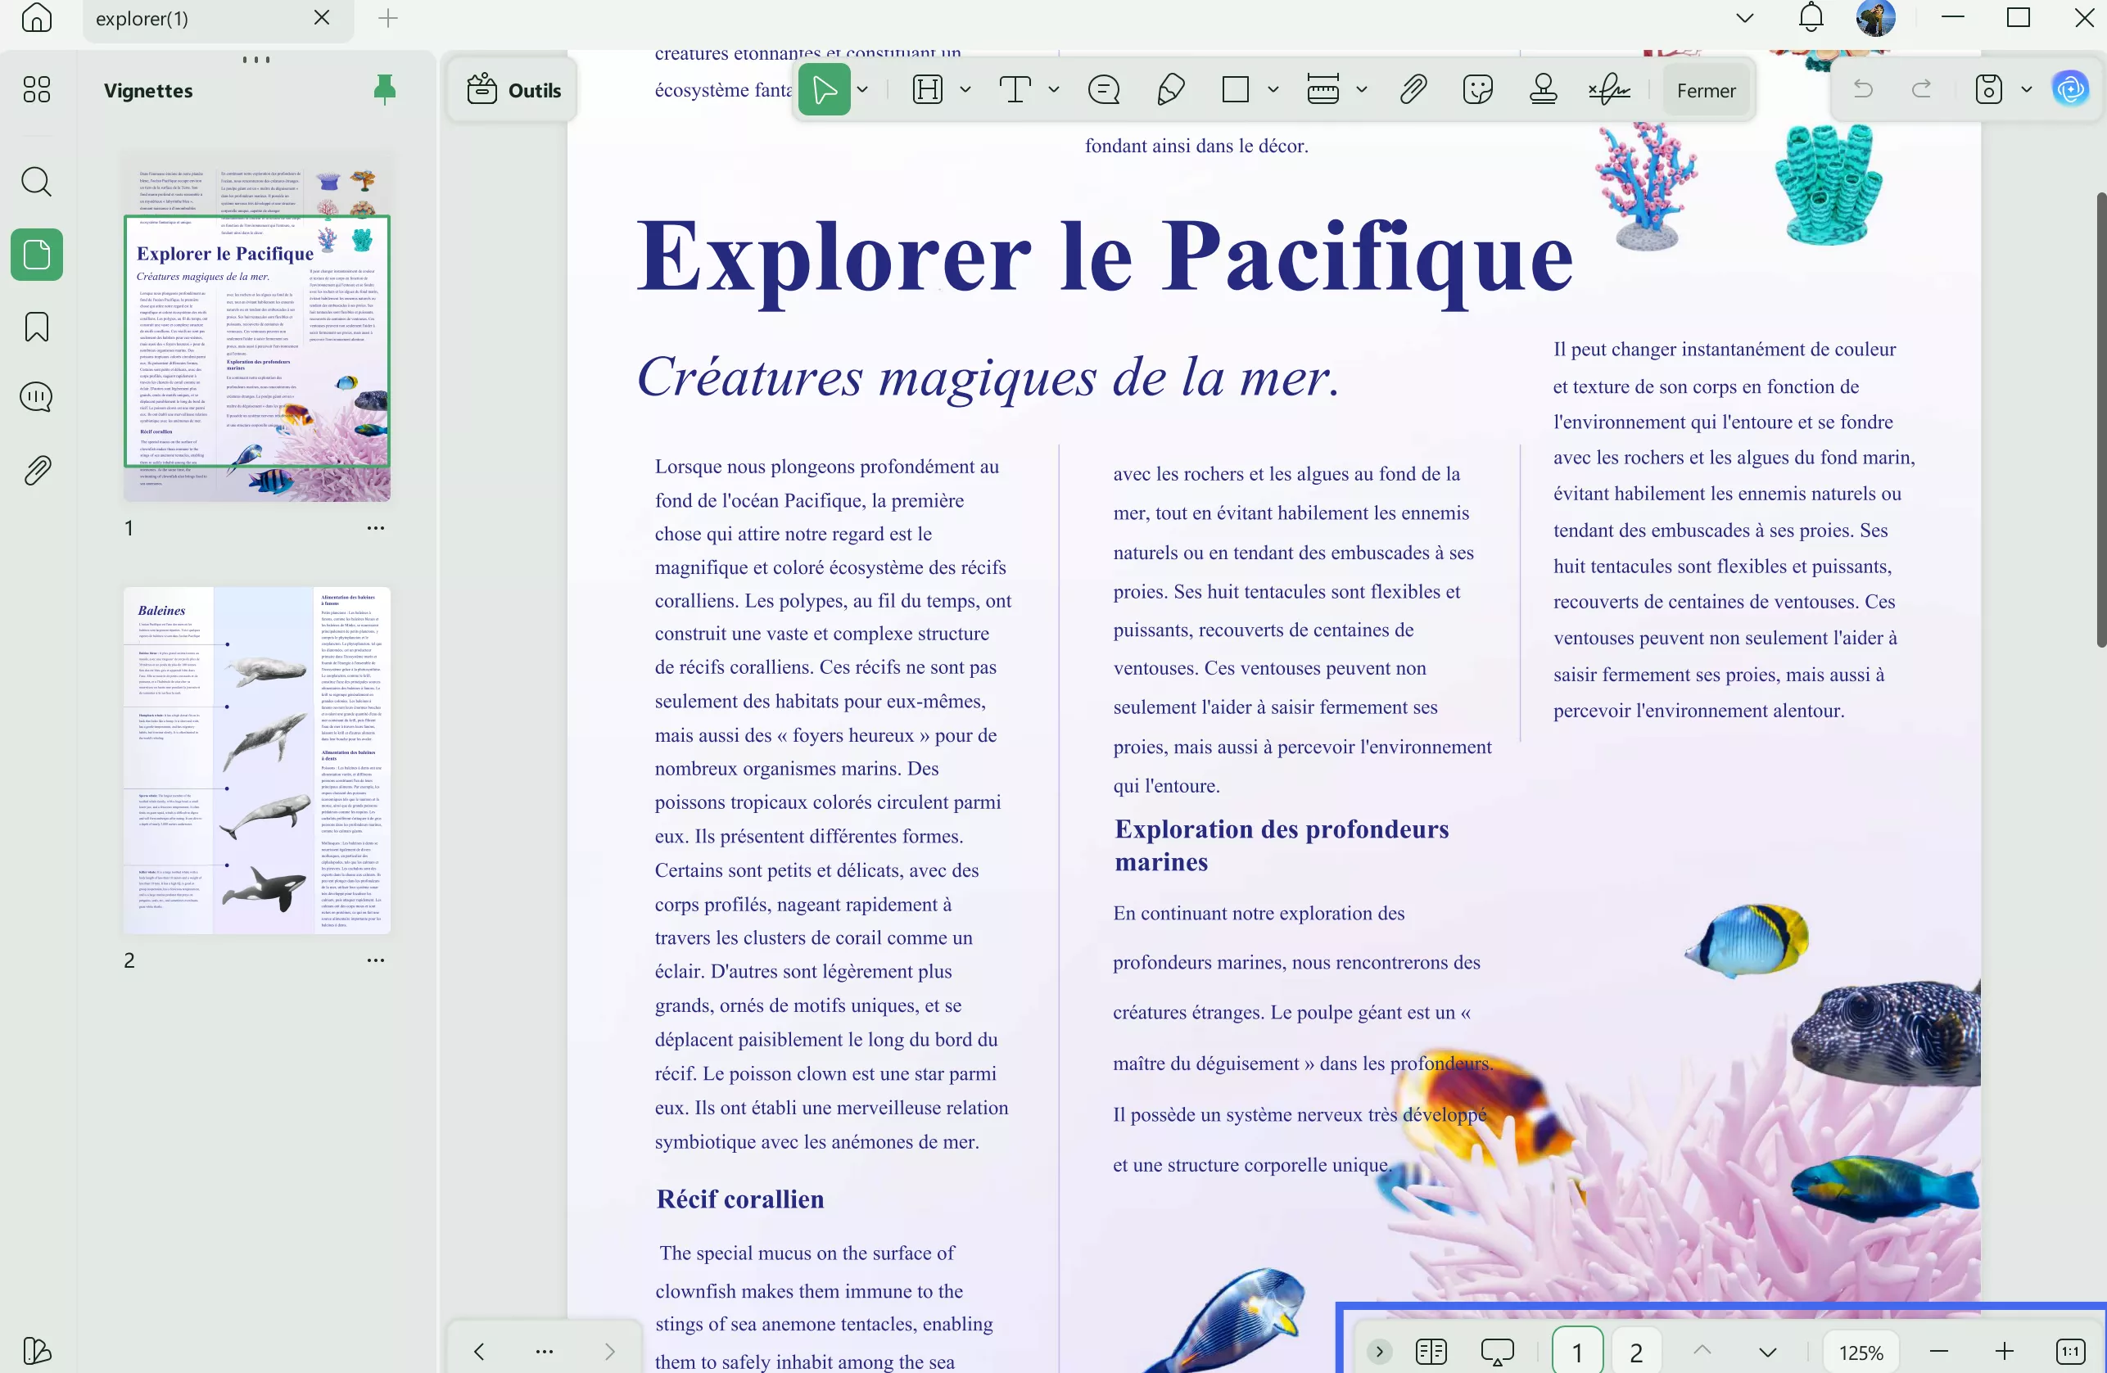2107x1373 pixels.
Task: Select the Baleines page thumbnail
Action: [x=255, y=761]
